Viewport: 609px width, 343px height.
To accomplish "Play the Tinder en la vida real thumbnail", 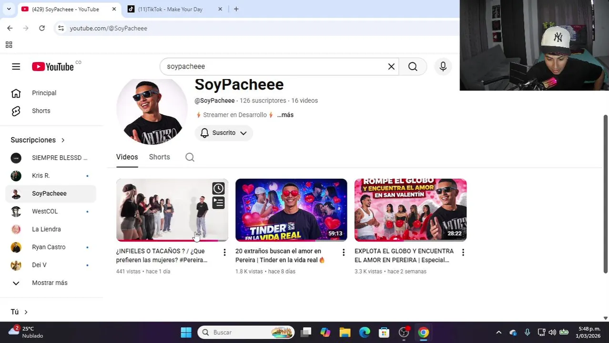I will tap(291, 210).
